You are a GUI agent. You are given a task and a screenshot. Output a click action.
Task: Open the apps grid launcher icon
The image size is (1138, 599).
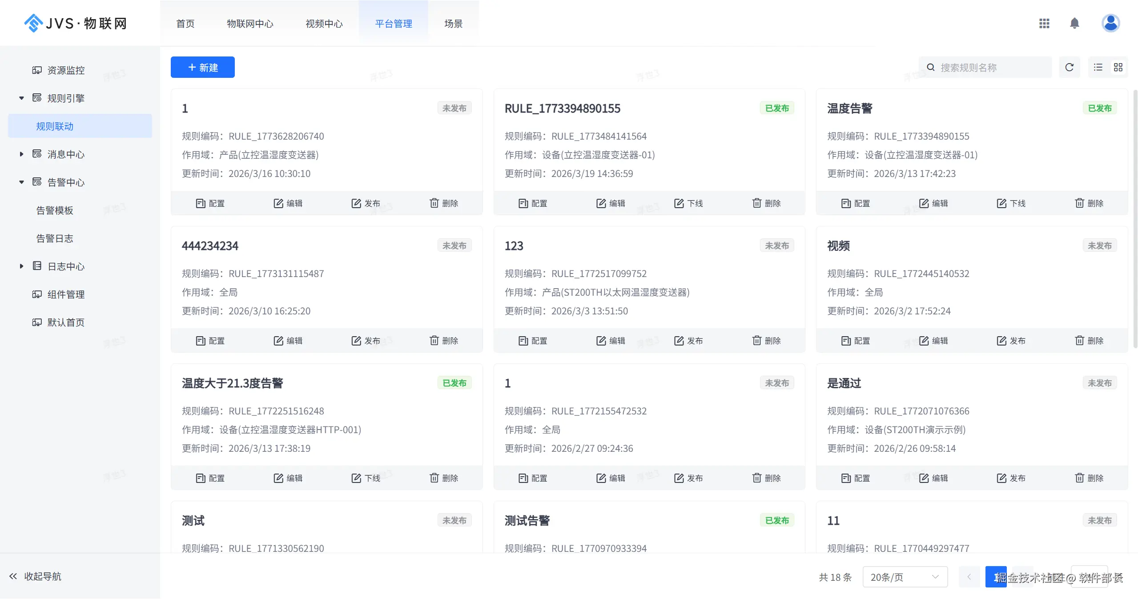click(x=1044, y=23)
